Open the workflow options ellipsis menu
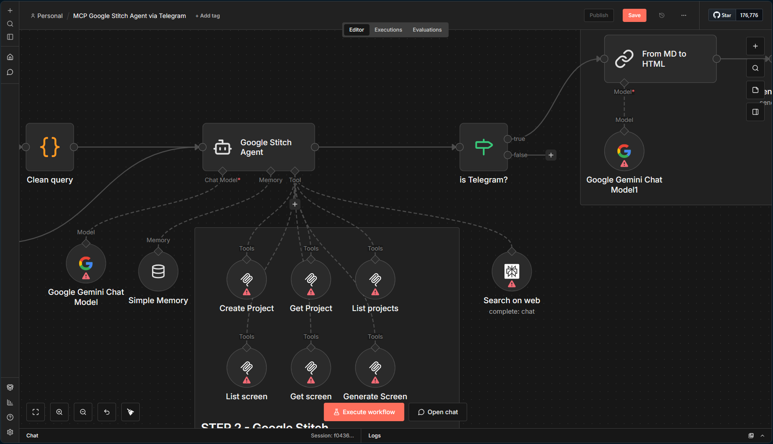This screenshot has height=444, width=773. click(x=683, y=15)
